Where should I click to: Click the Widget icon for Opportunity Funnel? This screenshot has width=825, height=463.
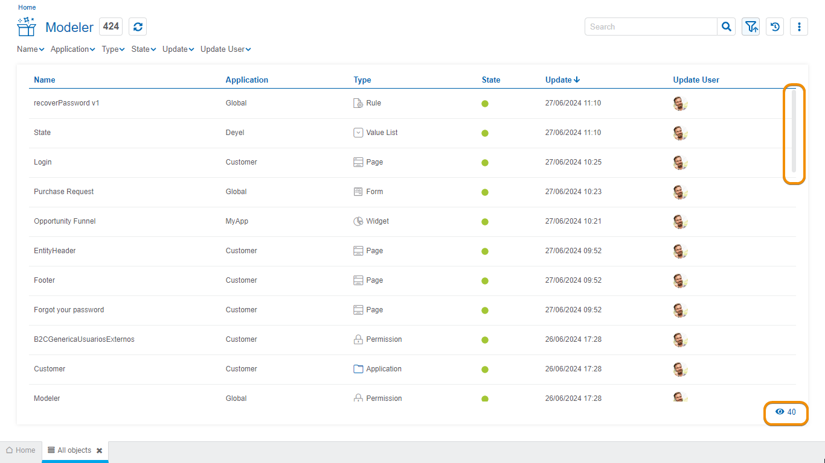(358, 221)
